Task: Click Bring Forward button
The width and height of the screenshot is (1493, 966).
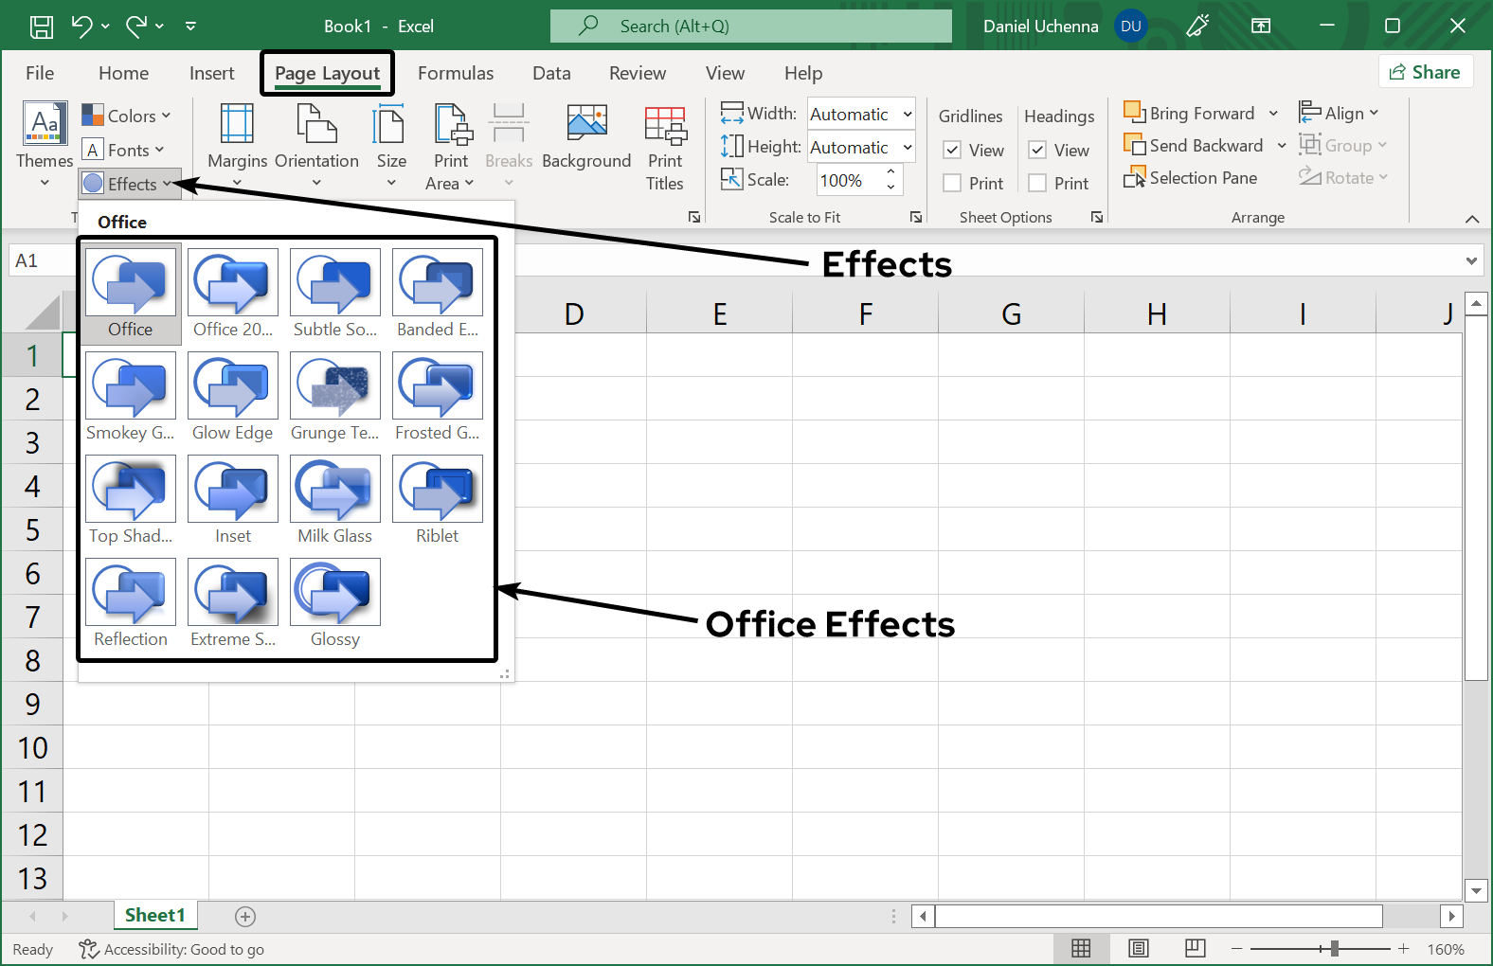Action: point(1190,113)
